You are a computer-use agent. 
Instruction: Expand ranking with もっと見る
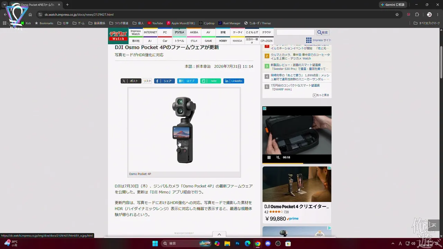pos(321,95)
